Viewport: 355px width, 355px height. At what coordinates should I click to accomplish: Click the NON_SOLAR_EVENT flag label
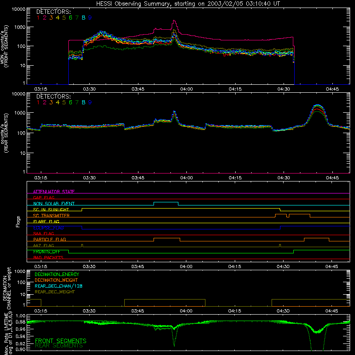point(54,204)
